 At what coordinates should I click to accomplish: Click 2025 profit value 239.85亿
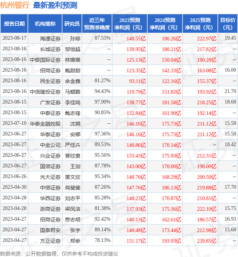tap(207, 241)
